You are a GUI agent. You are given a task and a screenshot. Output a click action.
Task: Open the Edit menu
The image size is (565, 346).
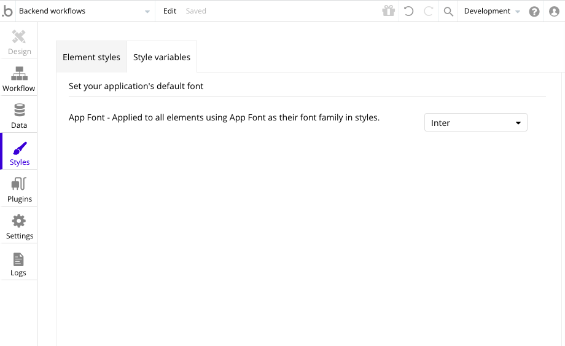pyautogui.click(x=169, y=11)
